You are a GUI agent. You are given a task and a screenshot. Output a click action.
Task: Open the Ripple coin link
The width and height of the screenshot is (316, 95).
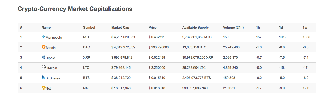click(50, 58)
